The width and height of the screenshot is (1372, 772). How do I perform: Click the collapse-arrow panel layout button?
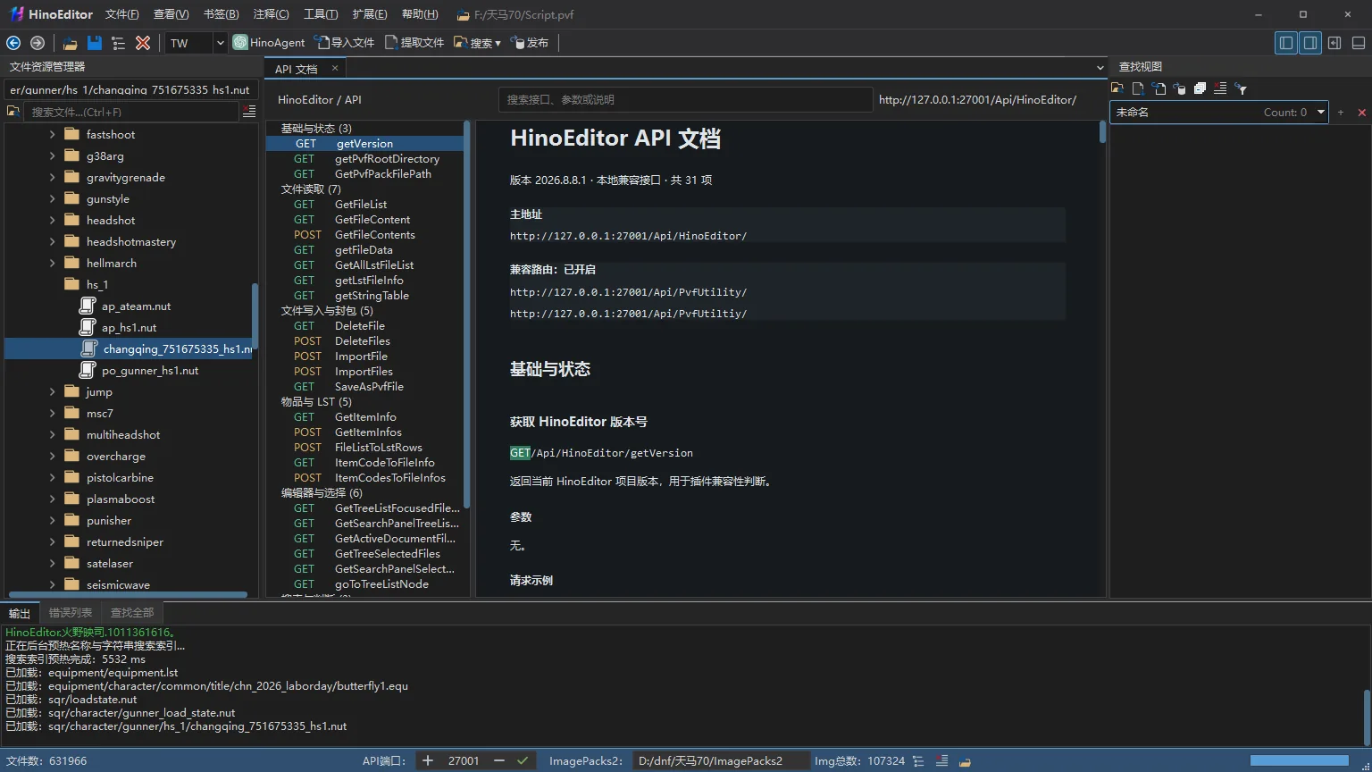[1334, 43]
